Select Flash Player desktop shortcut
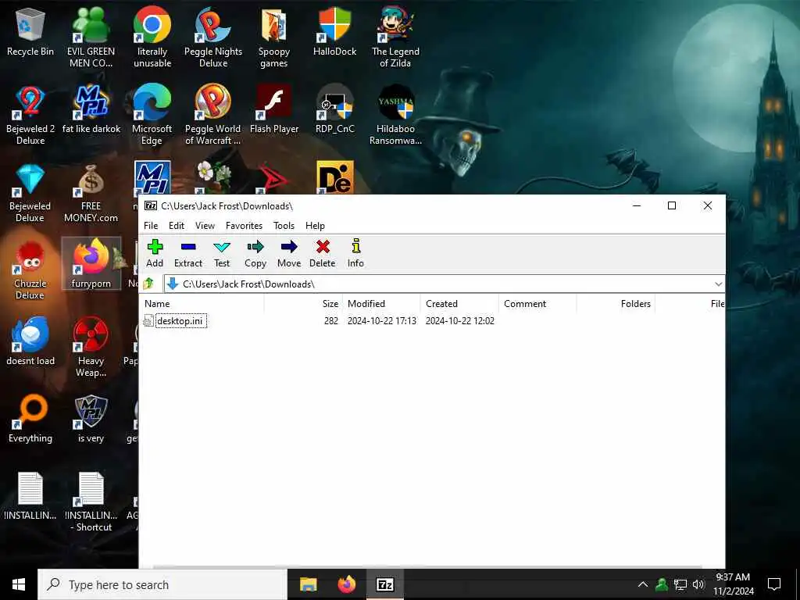Image resolution: width=800 pixels, height=600 pixels. pyautogui.click(x=274, y=109)
